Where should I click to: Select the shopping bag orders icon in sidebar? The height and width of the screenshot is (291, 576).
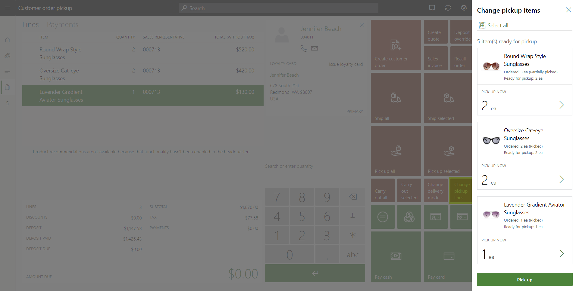(7, 87)
